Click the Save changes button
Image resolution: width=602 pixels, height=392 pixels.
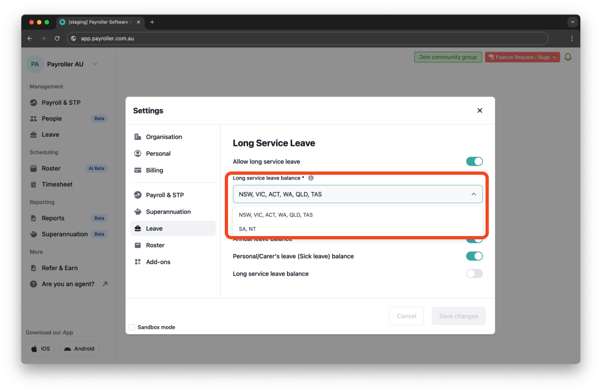pyautogui.click(x=459, y=316)
